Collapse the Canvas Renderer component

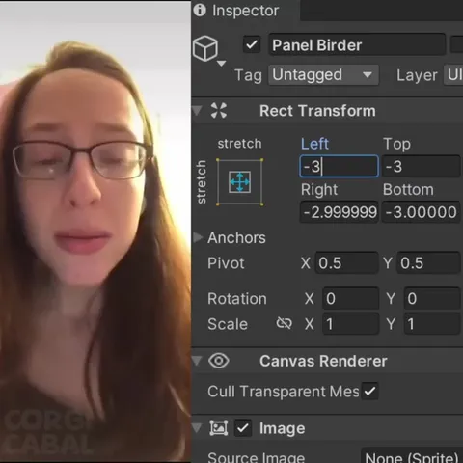[x=197, y=361]
